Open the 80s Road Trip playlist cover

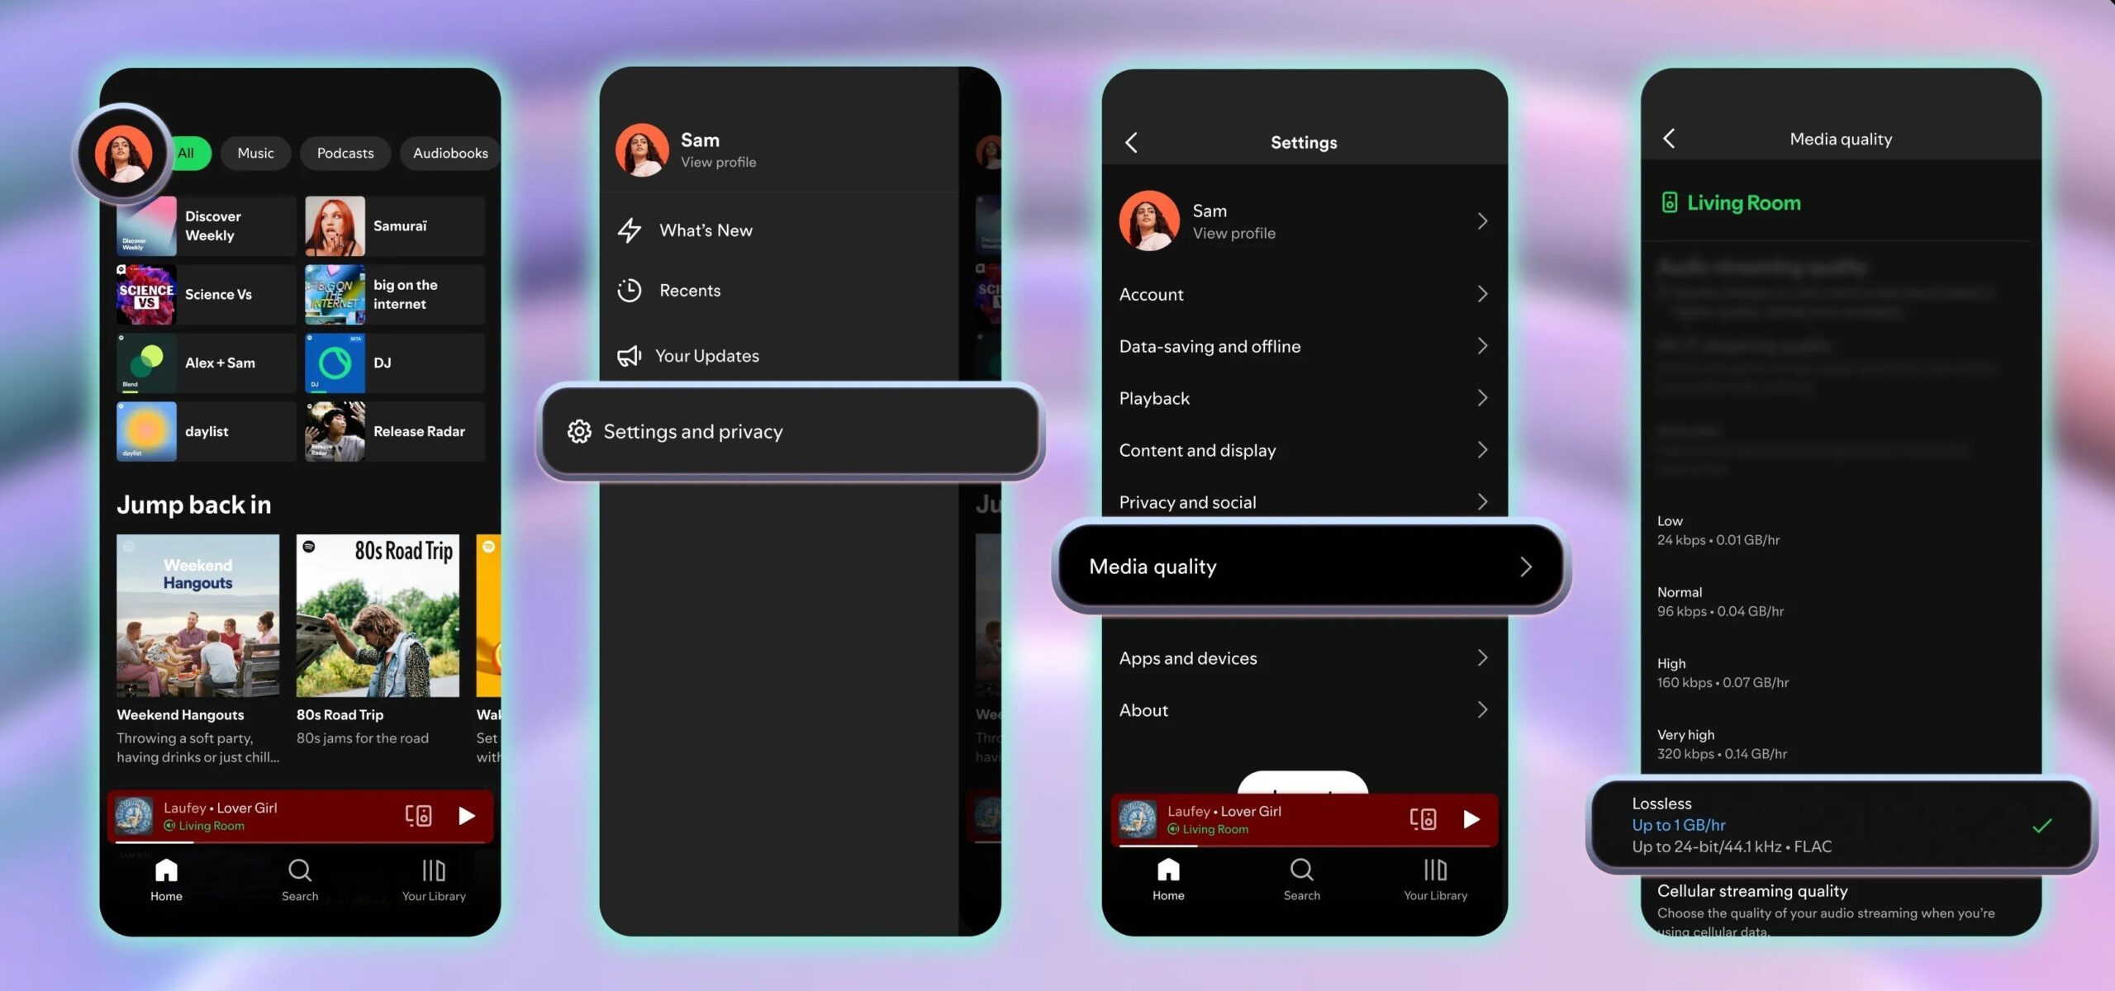pyautogui.click(x=378, y=616)
